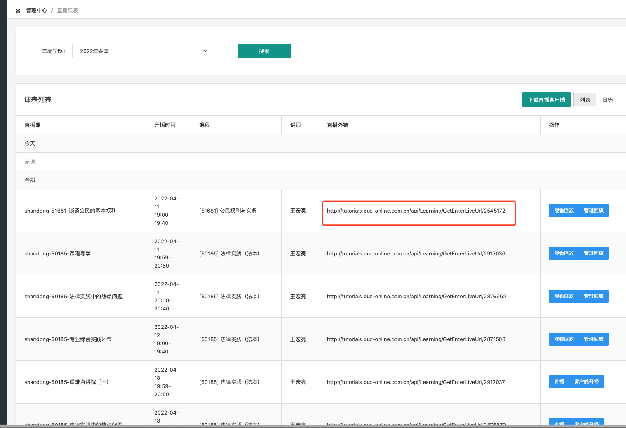Click 直播课表 breadcrumb text
This screenshot has height=428, width=626.
coord(67,11)
